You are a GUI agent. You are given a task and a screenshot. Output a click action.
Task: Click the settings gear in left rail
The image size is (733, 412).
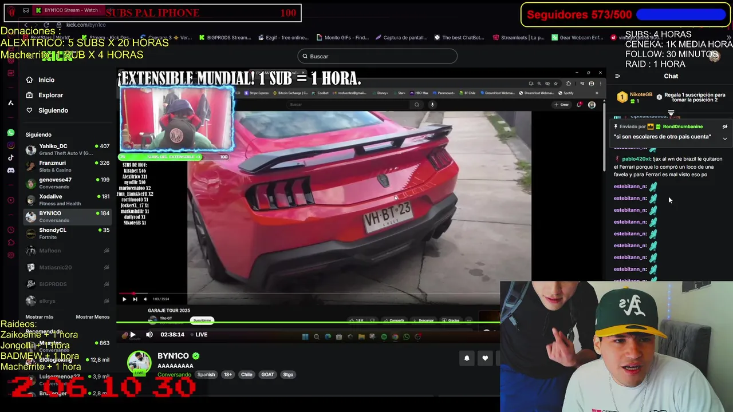[11, 255]
